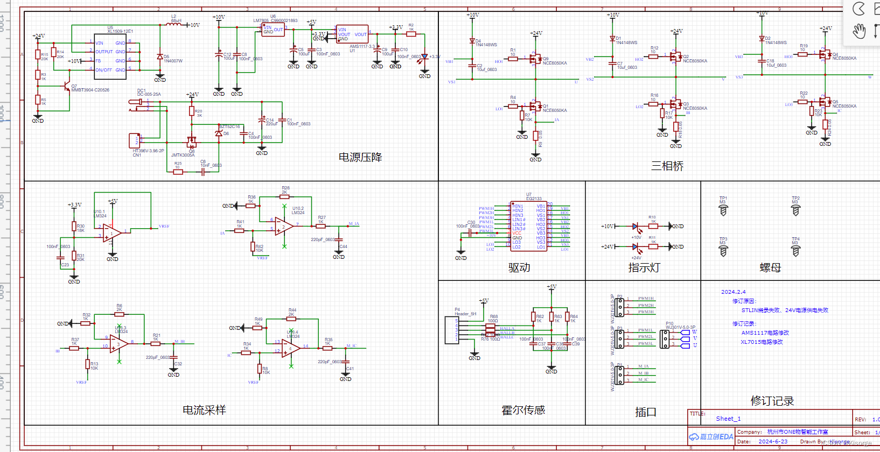Select the M_IA net label
This screenshot has width=880, height=452.
click(x=354, y=224)
